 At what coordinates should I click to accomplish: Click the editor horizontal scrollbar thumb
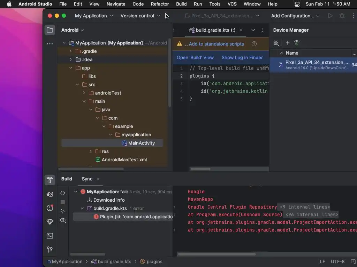click(x=200, y=169)
